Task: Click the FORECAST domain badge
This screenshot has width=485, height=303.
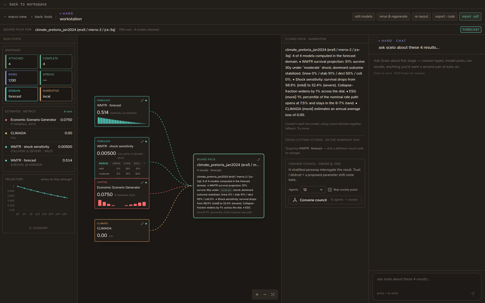Action: [471, 29]
